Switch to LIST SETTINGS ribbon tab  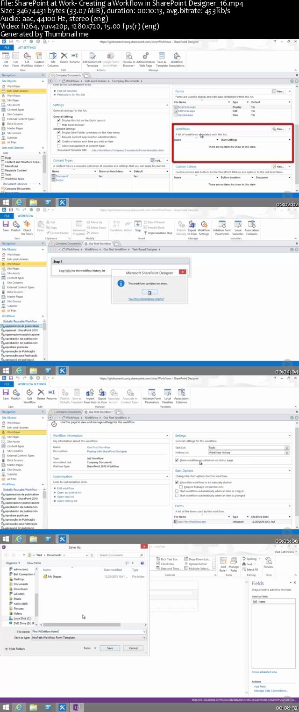(27, 47)
